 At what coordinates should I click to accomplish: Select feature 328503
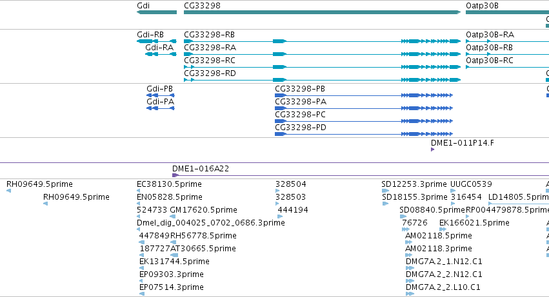pos(290,197)
